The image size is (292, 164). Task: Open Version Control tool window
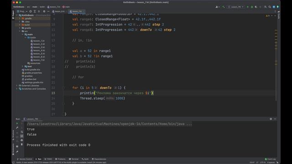(x=24, y=159)
